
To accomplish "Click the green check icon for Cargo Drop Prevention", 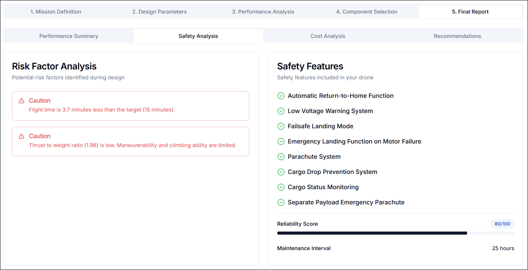I will (x=281, y=172).
